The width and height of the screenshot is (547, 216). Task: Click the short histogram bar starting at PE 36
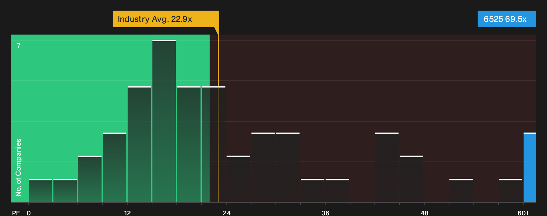click(337, 190)
